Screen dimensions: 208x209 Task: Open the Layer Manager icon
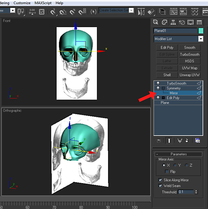[x=162, y=12]
